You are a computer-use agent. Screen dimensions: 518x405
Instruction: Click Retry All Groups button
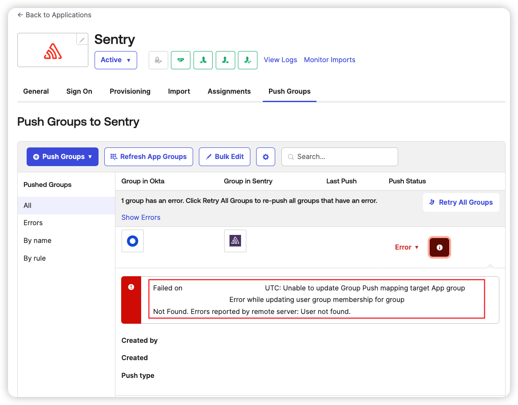click(x=461, y=202)
